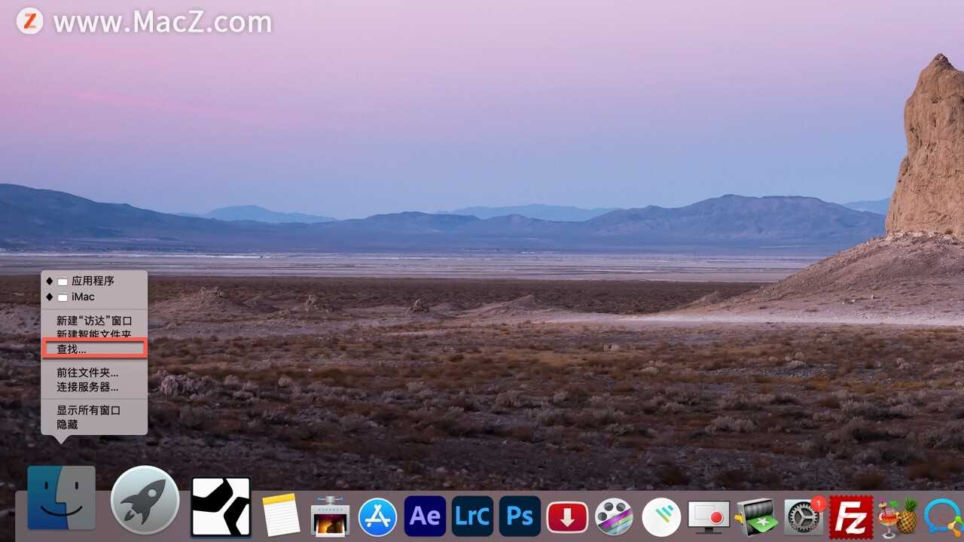
Task: Choose 新建“访达”窗口 menu item
Action: pos(94,321)
